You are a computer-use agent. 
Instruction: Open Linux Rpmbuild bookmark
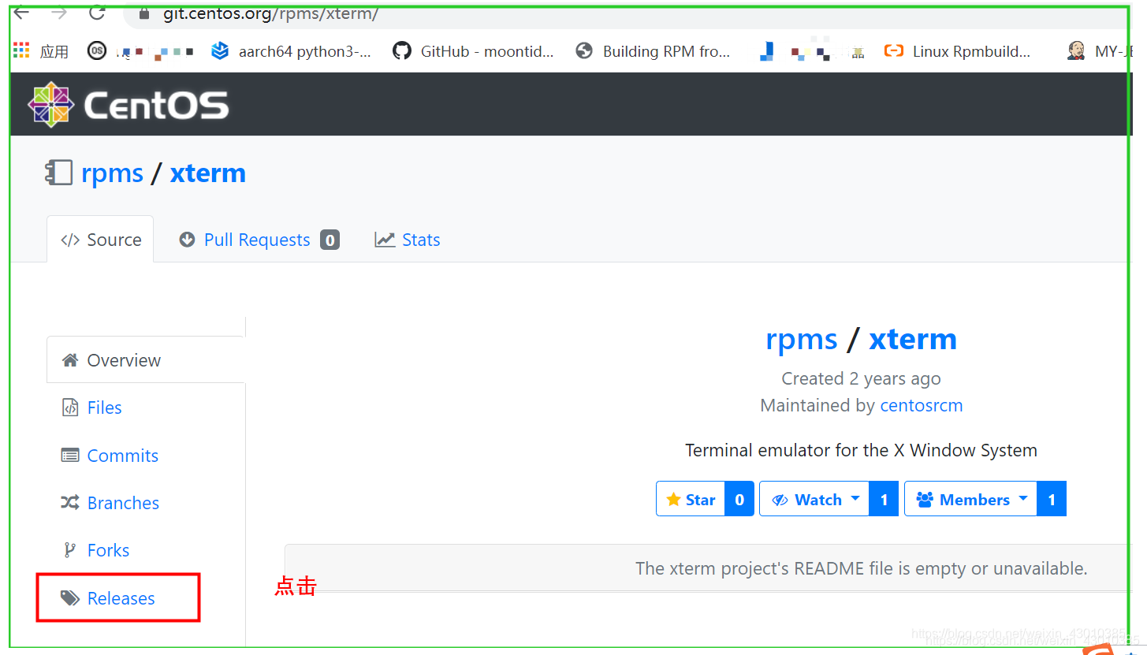(x=957, y=51)
